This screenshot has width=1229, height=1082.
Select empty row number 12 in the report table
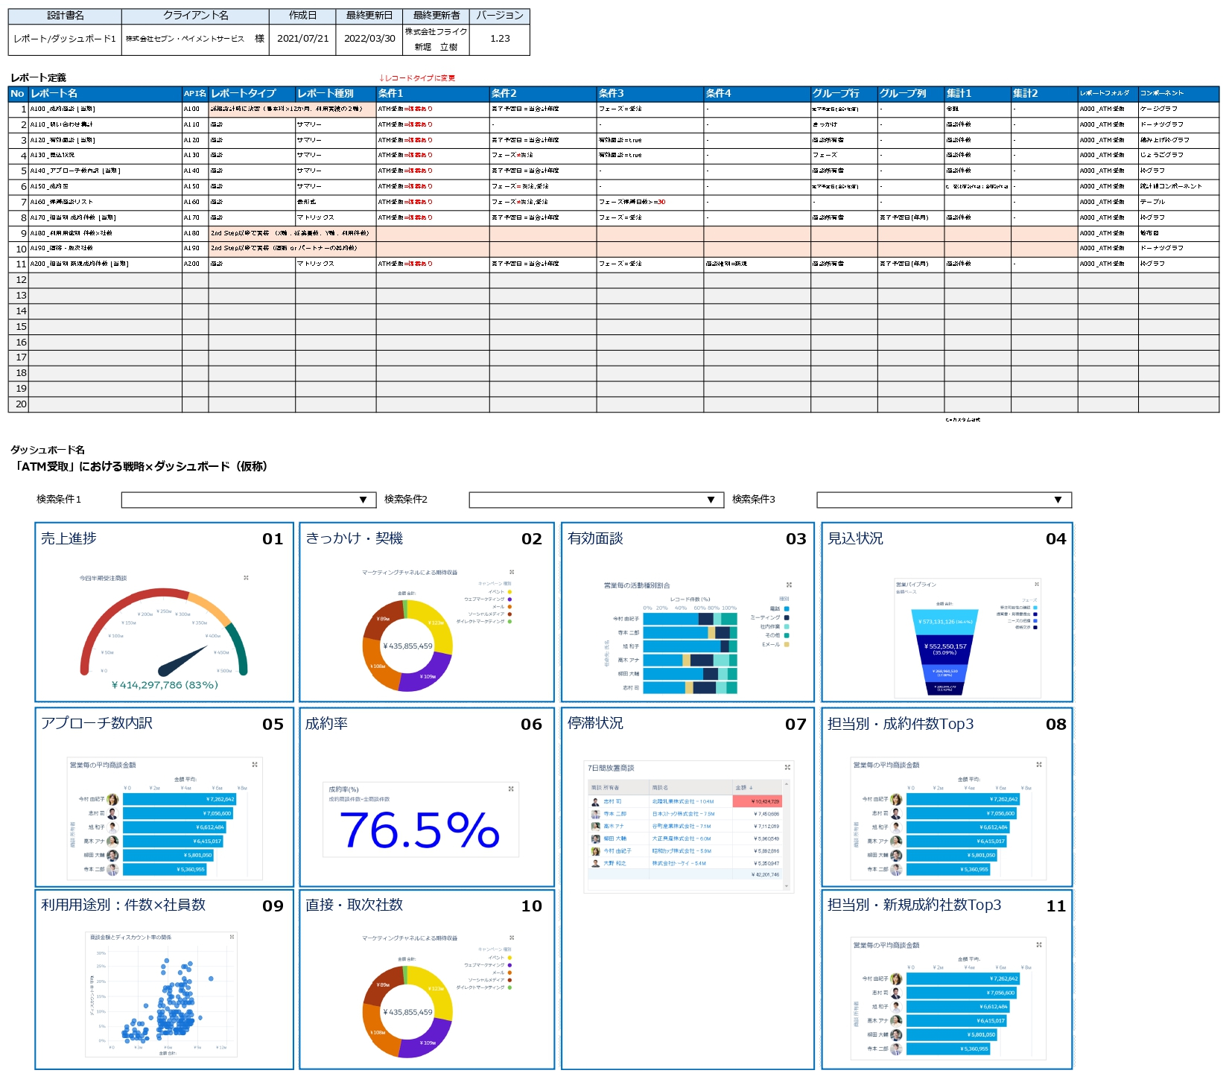click(19, 280)
